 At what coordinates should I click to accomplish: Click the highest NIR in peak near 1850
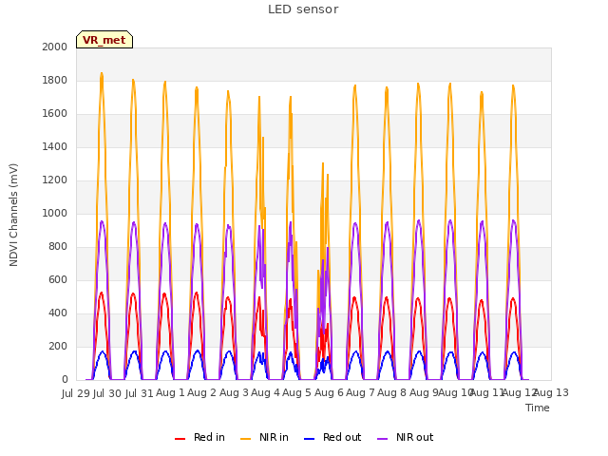[102, 74]
